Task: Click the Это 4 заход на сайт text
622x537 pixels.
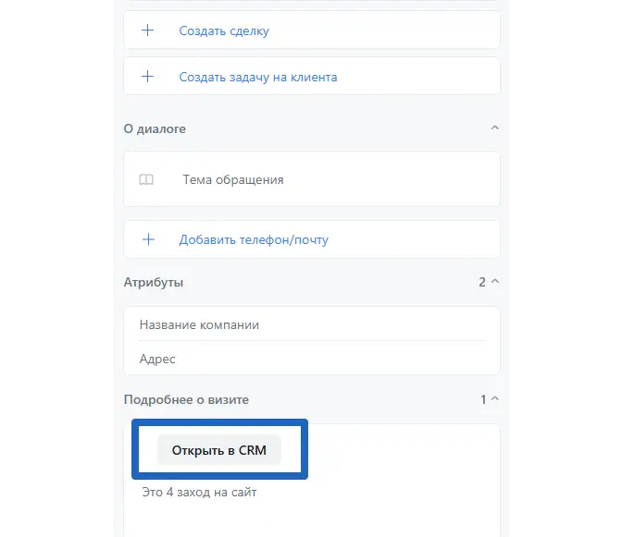Action: tap(199, 492)
